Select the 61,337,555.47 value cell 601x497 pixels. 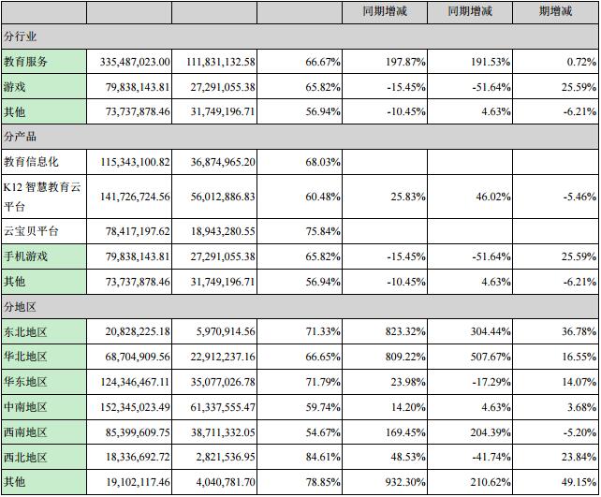(215, 407)
